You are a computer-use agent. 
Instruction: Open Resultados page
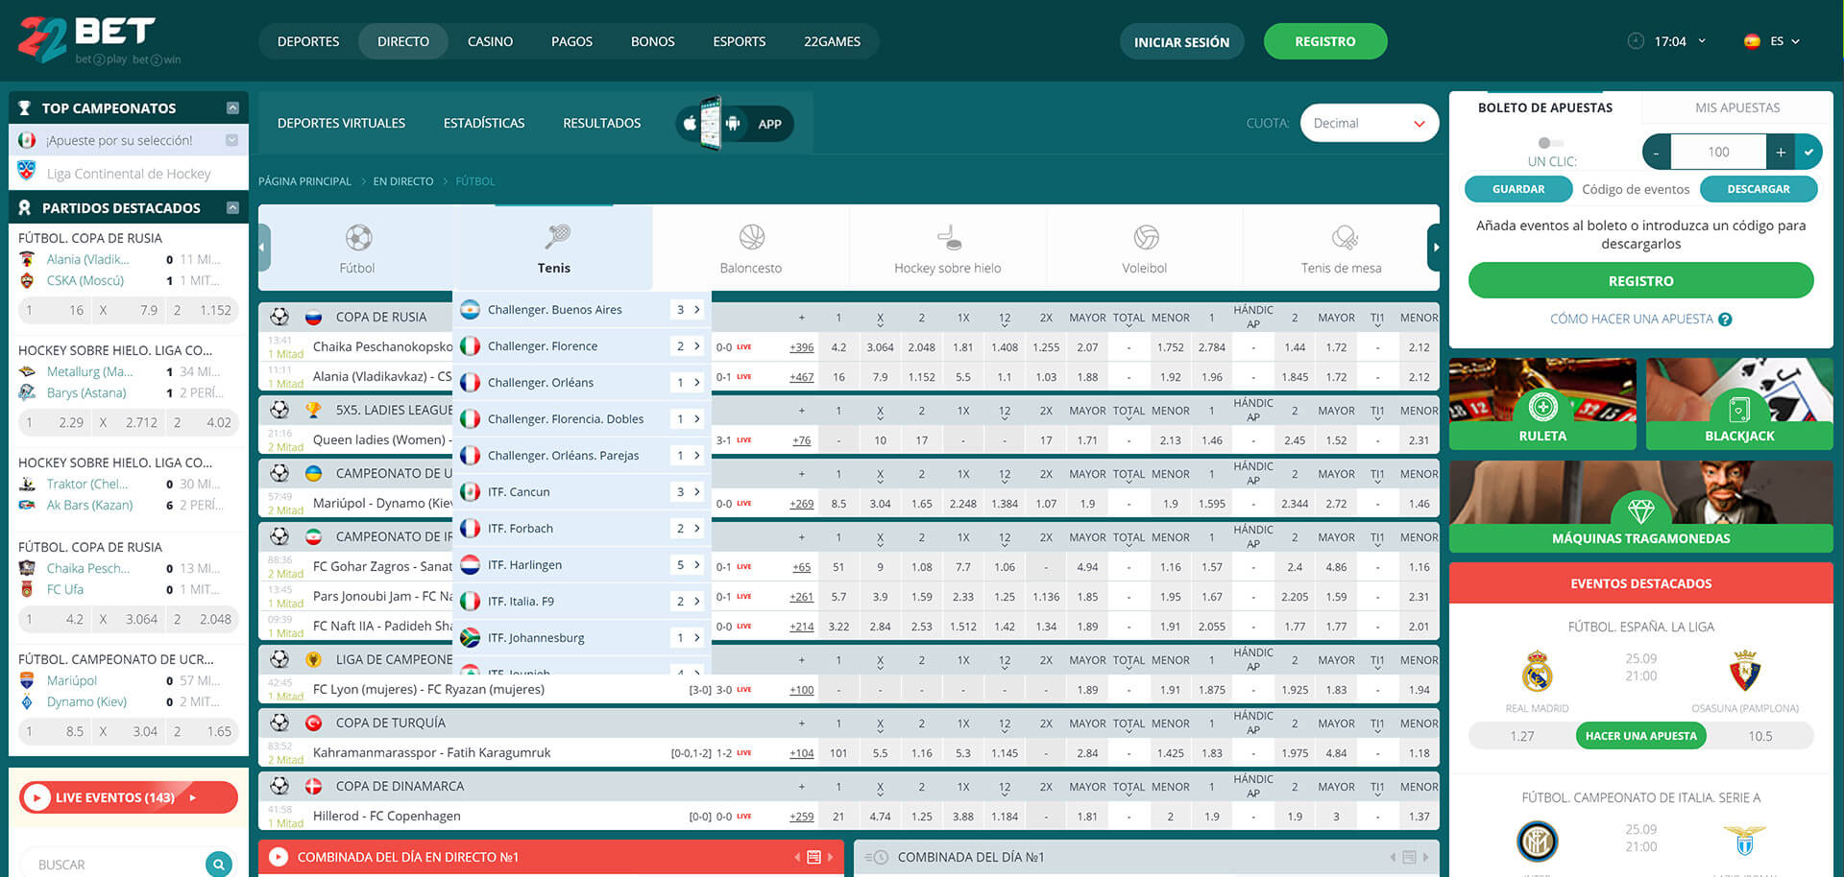(602, 123)
